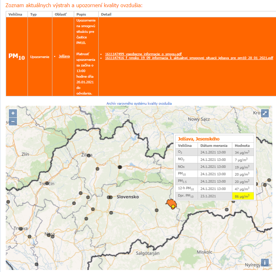Open map attribution info button
The width and height of the screenshot is (276, 272).
(x=265, y=263)
